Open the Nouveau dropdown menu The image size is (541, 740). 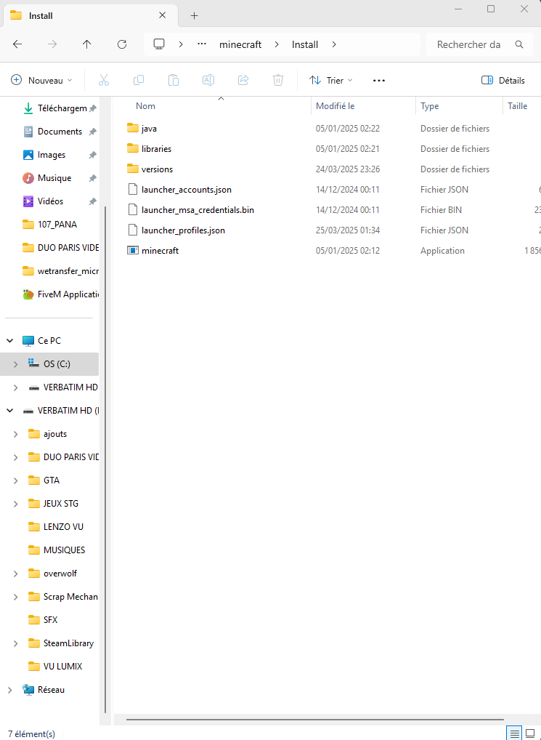(x=41, y=80)
